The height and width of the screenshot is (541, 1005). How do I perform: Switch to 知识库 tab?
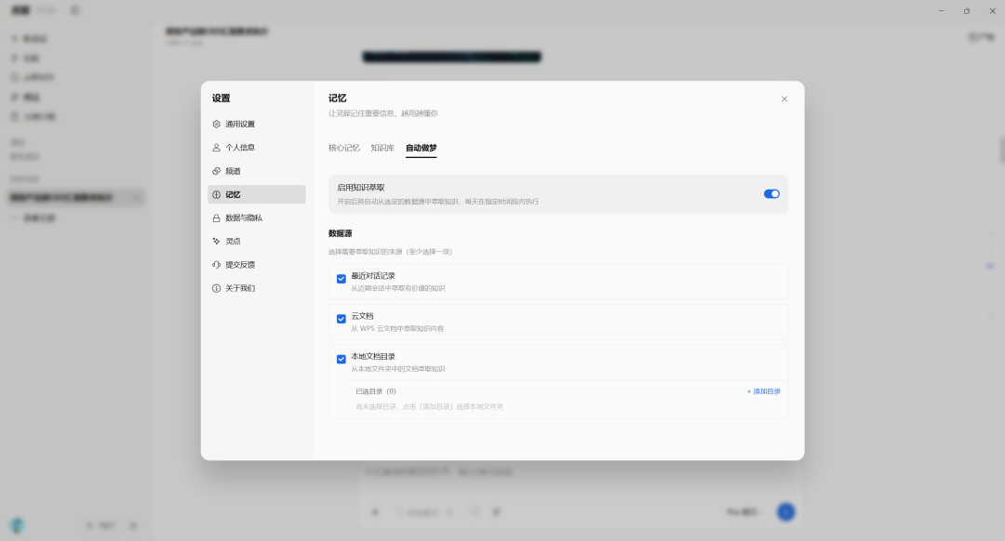[x=382, y=148]
